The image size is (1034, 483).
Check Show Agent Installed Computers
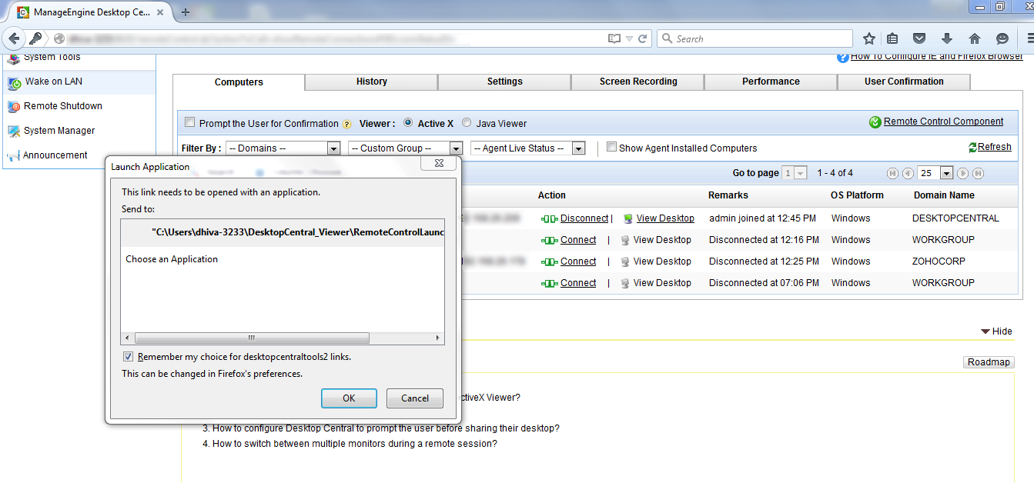tap(611, 147)
